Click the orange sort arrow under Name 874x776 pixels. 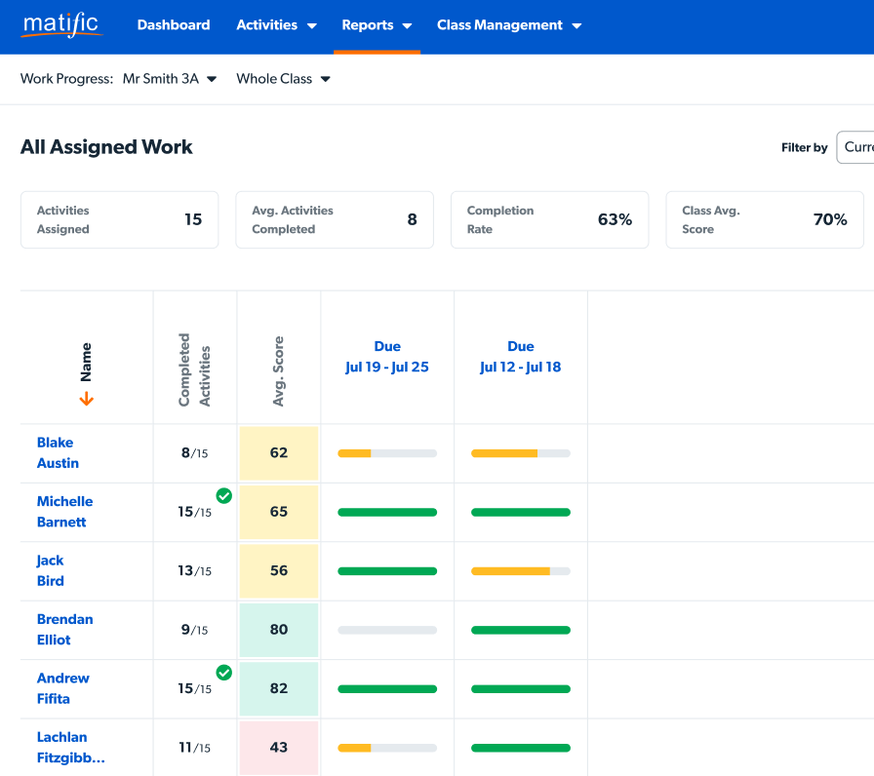[x=86, y=398]
